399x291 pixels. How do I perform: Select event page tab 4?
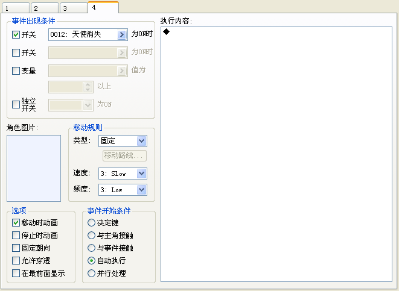103,7
